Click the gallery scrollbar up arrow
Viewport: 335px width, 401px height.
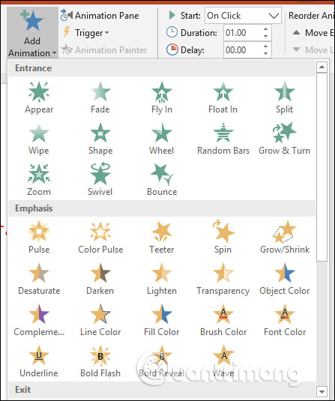tap(322, 67)
